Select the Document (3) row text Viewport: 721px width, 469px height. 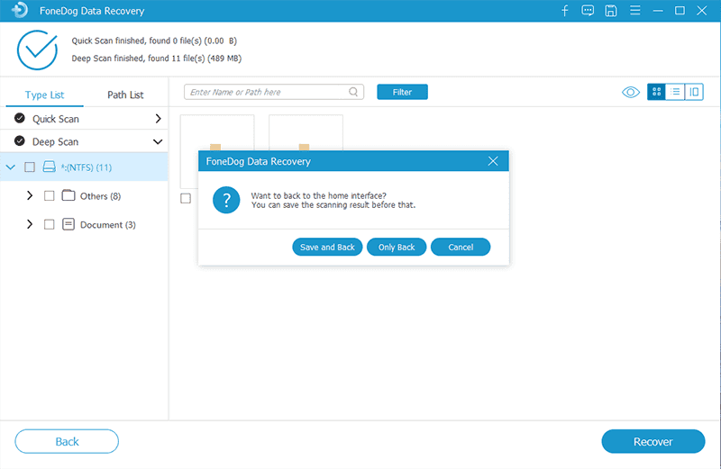tap(108, 225)
